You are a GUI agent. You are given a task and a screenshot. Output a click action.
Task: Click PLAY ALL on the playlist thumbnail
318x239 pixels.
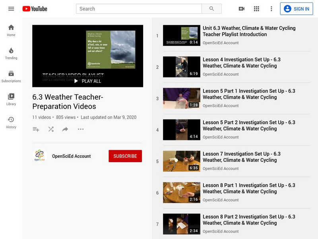click(87, 80)
